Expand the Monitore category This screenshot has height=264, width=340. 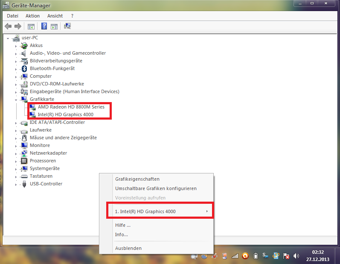pyautogui.click(x=16, y=146)
